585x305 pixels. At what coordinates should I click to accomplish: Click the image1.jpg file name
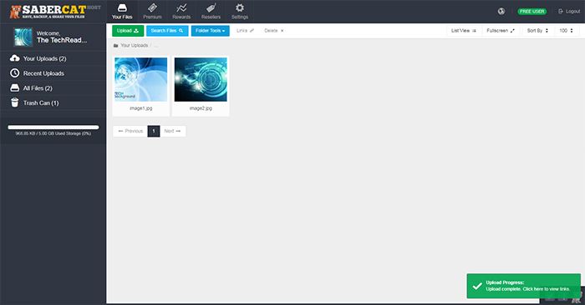click(141, 108)
